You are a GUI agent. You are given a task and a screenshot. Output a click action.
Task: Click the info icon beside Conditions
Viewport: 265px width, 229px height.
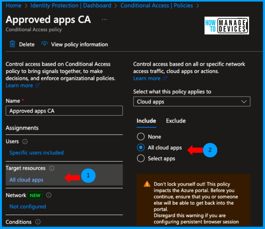coord(38,222)
